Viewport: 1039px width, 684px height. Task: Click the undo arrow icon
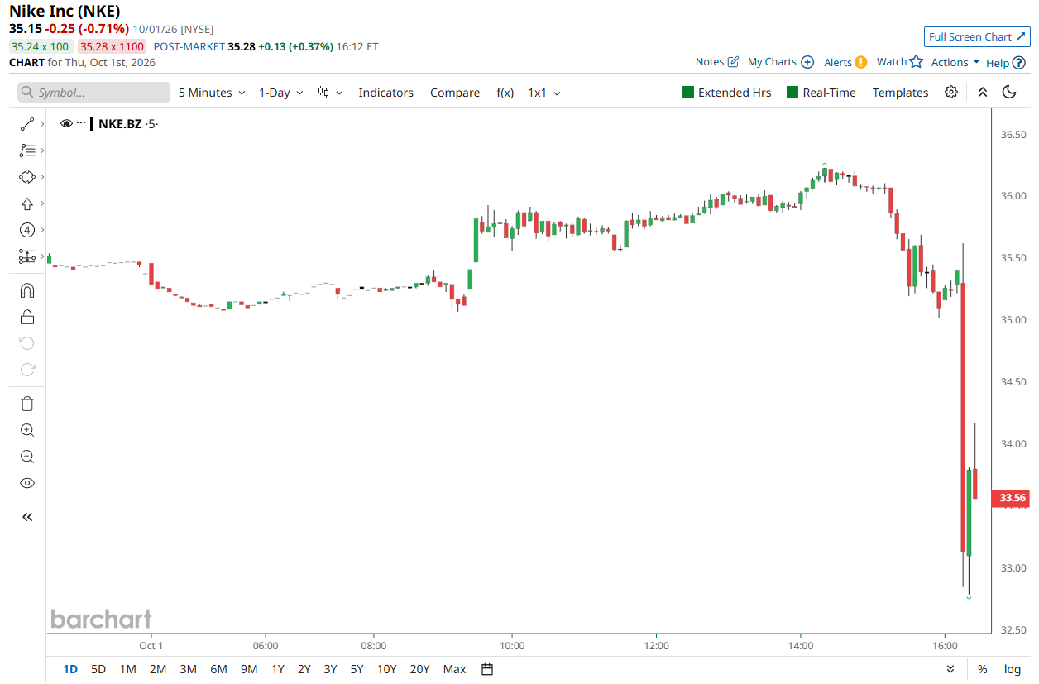(27, 343)
